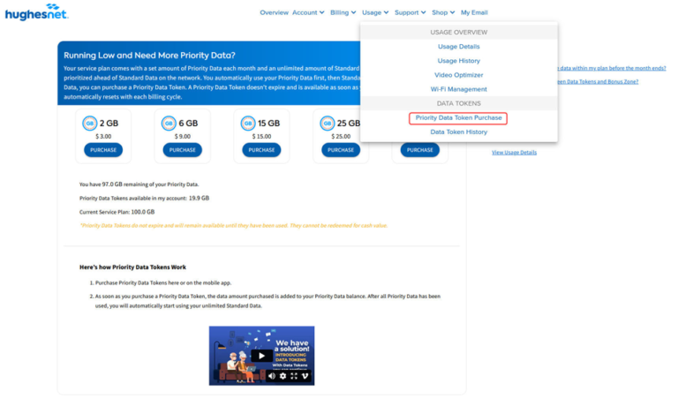Image resolution: width=678 pixels, height=406 pixels.
Task: Click the HughesNet logo
Action: click(x=36, y=12)
